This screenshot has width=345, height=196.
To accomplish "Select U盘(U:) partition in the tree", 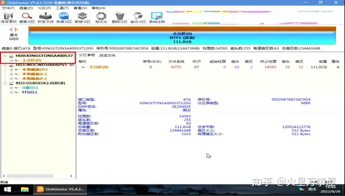I will 30,88.
